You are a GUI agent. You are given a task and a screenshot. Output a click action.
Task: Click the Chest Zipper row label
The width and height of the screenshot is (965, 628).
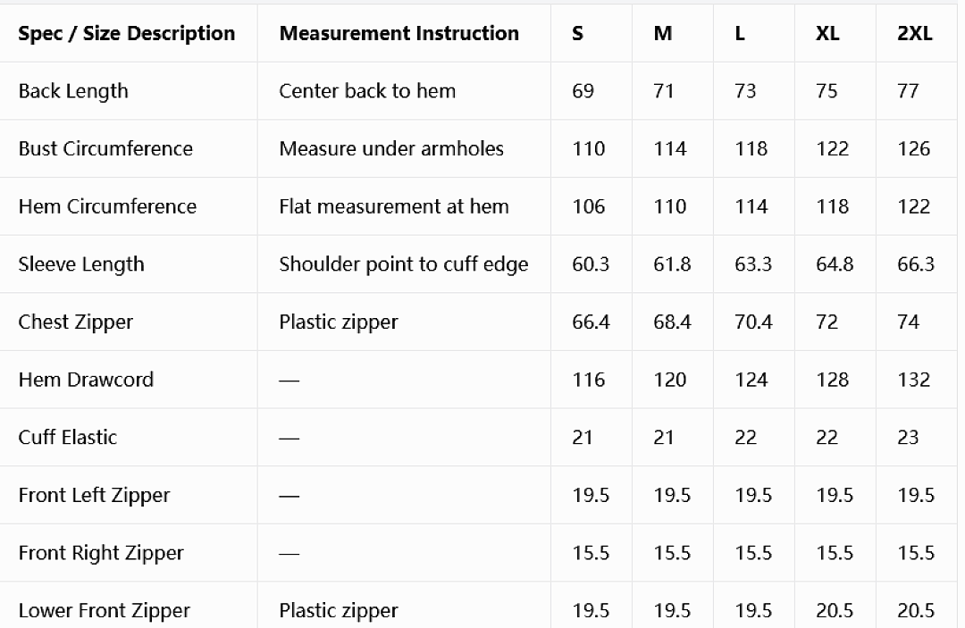click(x=76, y=322)
